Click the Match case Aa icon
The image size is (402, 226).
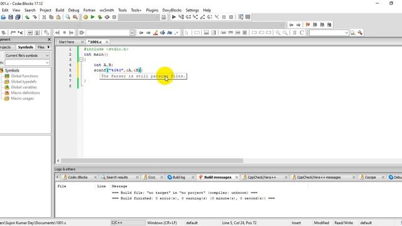(170, 33)
